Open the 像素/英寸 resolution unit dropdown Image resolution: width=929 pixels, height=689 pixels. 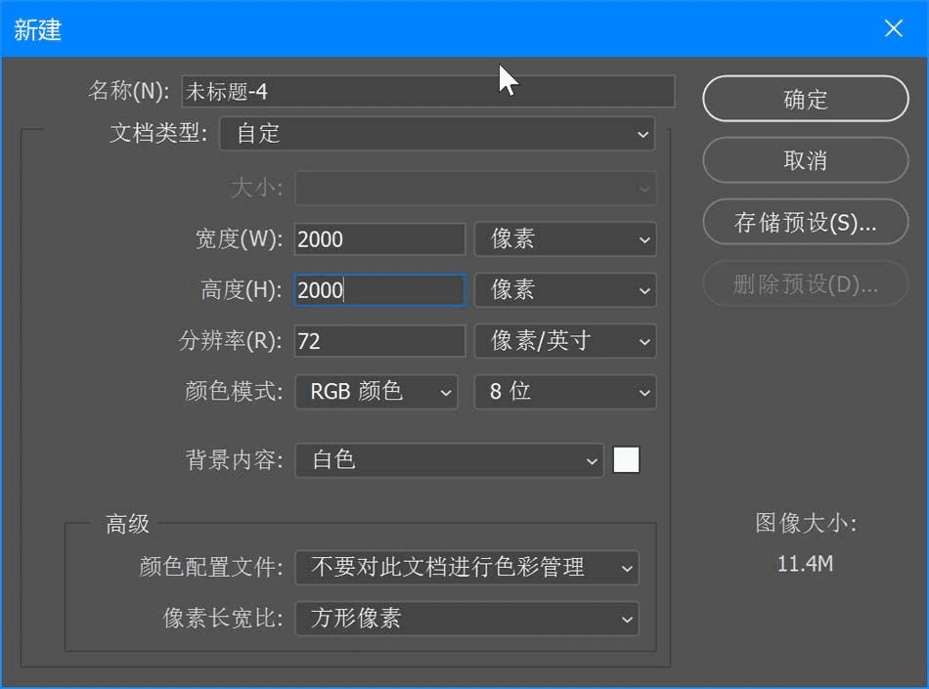pos(565,341)
